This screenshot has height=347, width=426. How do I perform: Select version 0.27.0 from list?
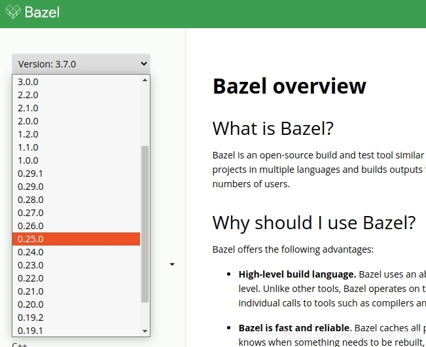pos(76,213)
